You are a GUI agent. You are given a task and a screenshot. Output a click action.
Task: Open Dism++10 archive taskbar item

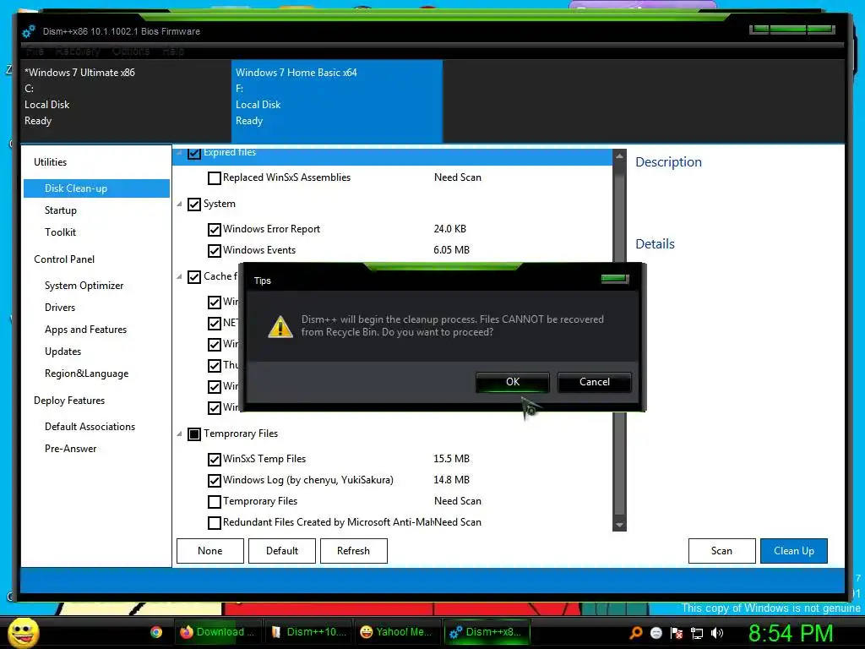click(x=308, y=632)
